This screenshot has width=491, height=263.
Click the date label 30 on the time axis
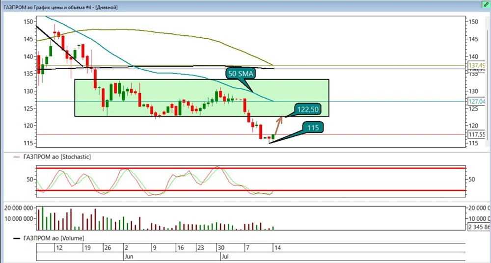221,248
